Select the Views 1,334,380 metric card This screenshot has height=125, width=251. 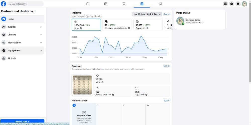(x=86, y=25)
